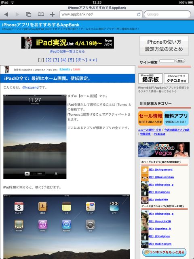This screenshot has height=259, width=194.
Task: Open the iPhoneアプリ クチコミ情報 button
Action: tap(176, 78)
